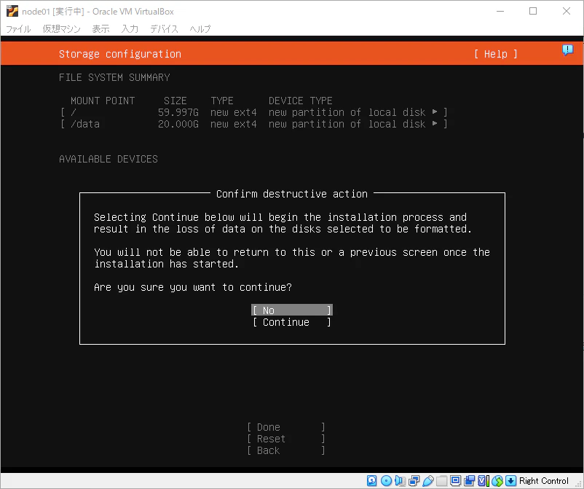The width and height of the screenshot is (584, 489).
Task: Click the Confirm destructive action dialog title
Action: (291, 194)
